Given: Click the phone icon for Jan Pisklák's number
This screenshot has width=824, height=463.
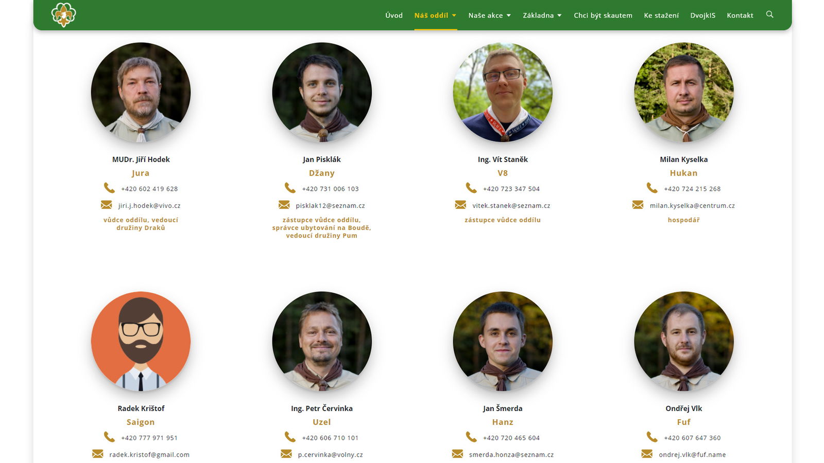Looking at the screenshot, I should 290,188.
